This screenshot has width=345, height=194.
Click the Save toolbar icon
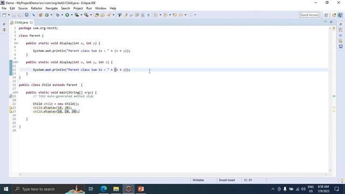[x=13, y=15]
